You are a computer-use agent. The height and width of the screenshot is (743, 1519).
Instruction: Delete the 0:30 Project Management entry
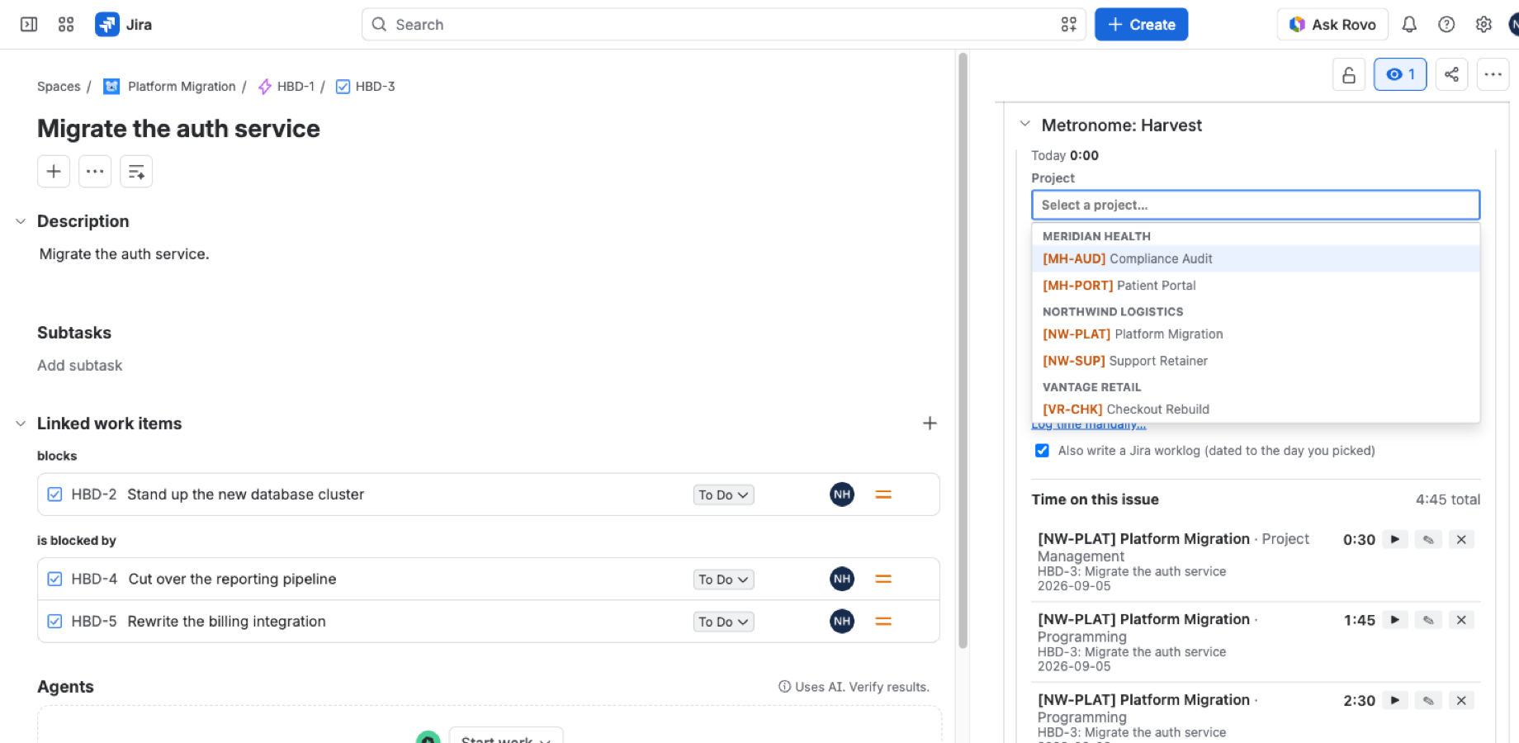pos(1461,539)
